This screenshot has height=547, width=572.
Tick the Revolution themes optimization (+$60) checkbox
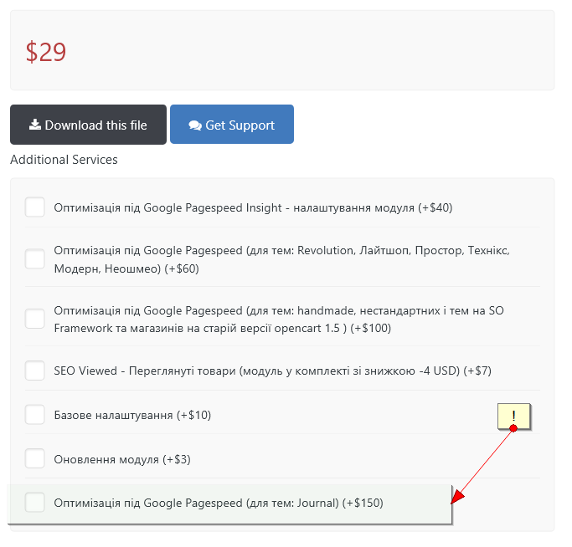pos(35,259)
